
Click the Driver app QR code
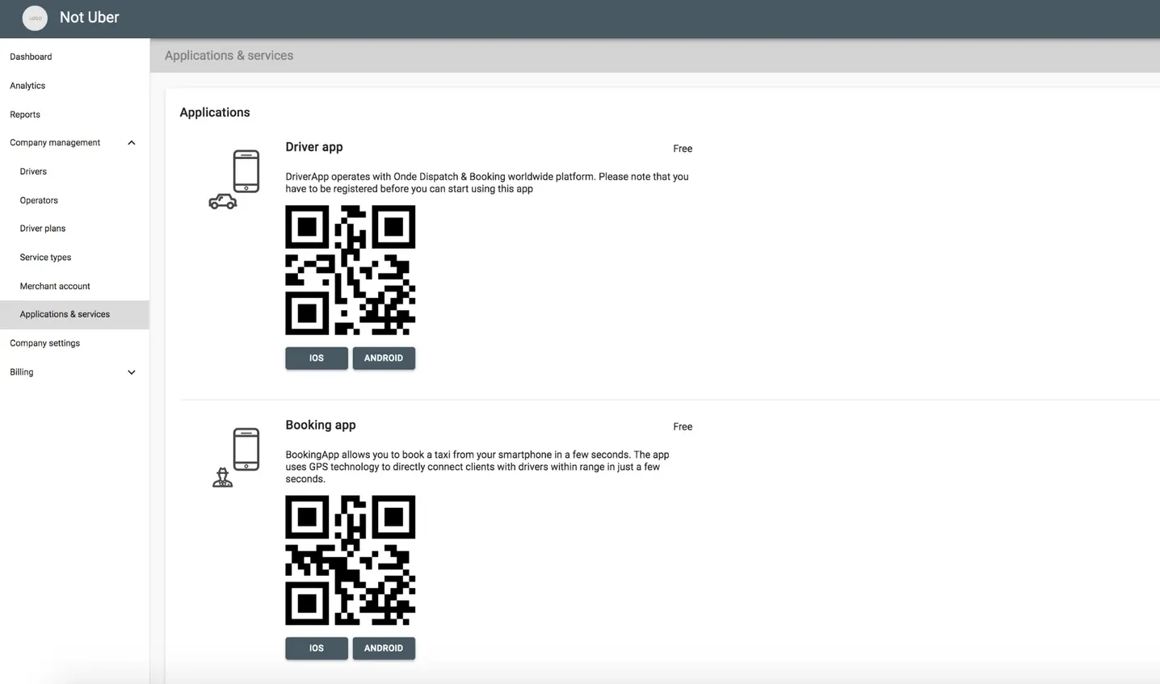tap(350, 270)
